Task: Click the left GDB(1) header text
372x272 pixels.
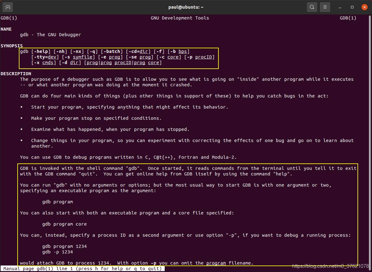Action: point(9,18)
